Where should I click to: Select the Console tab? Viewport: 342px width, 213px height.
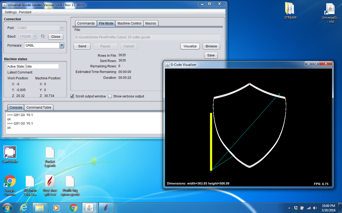[x=16, y=108]
